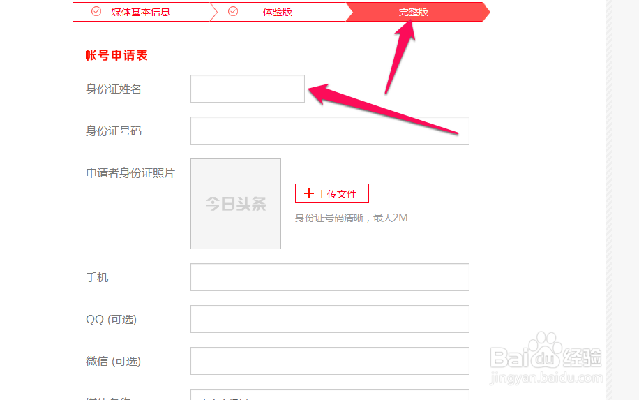
Task: Open the 媒体基本信息 step tab
Action: [142, 12]
